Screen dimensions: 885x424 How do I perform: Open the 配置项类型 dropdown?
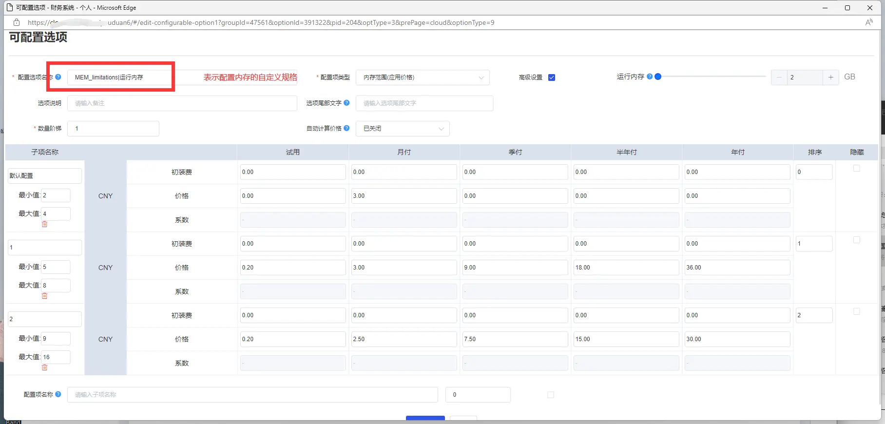(423, 77)
